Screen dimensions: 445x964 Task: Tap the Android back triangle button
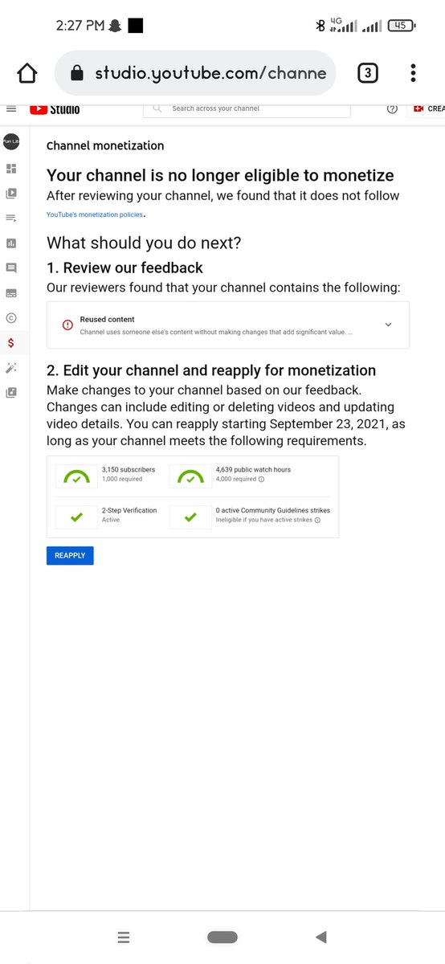click(321, 937)
